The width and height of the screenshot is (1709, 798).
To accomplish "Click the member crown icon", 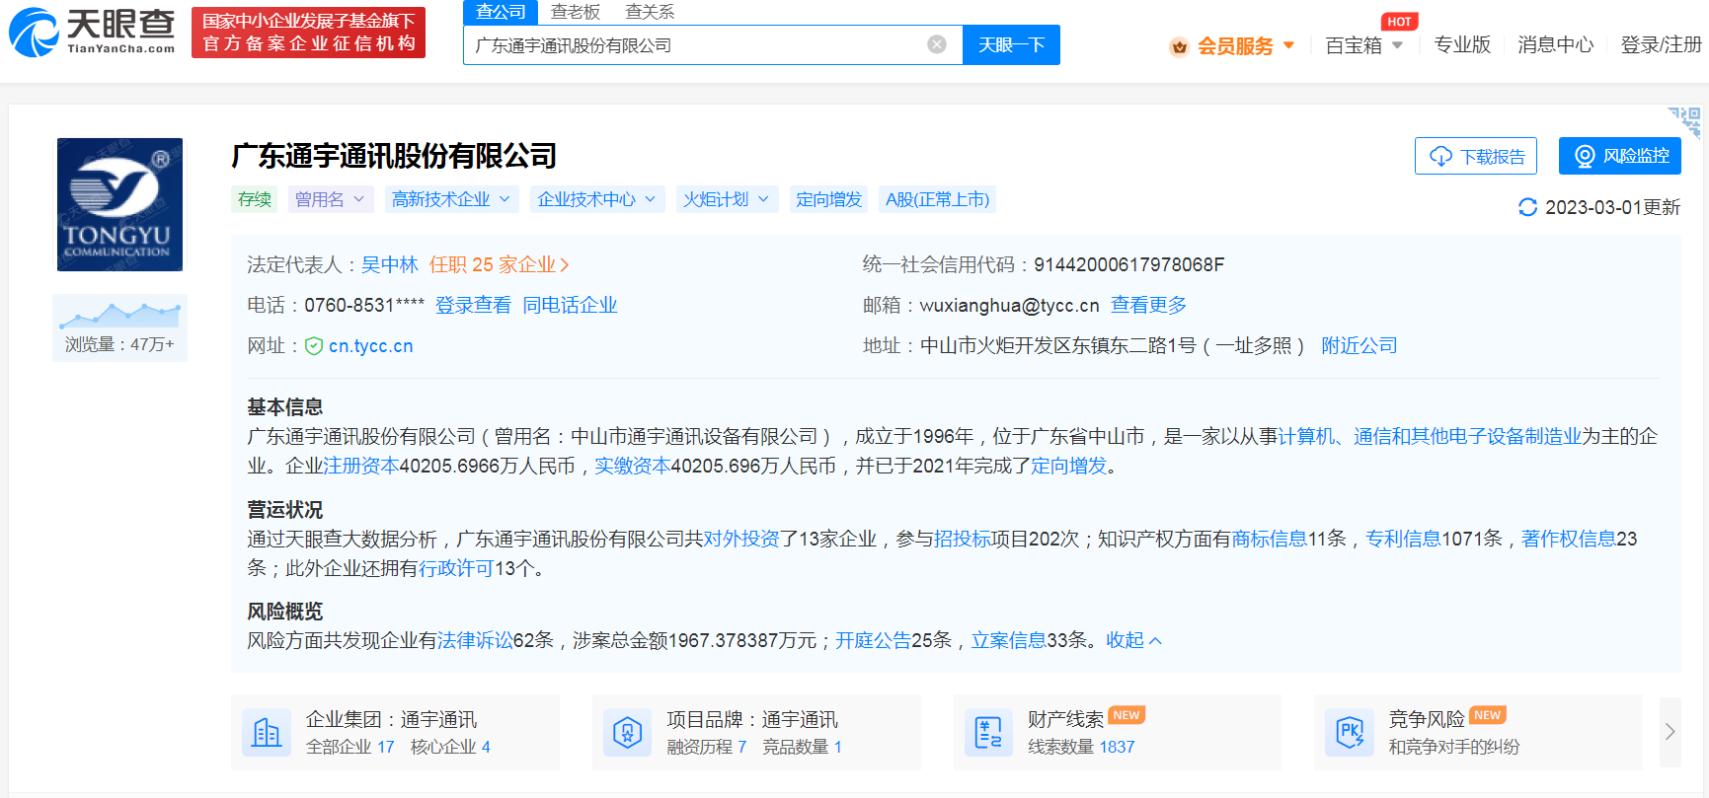I will pyautogui.click(x=1179, y=46).
